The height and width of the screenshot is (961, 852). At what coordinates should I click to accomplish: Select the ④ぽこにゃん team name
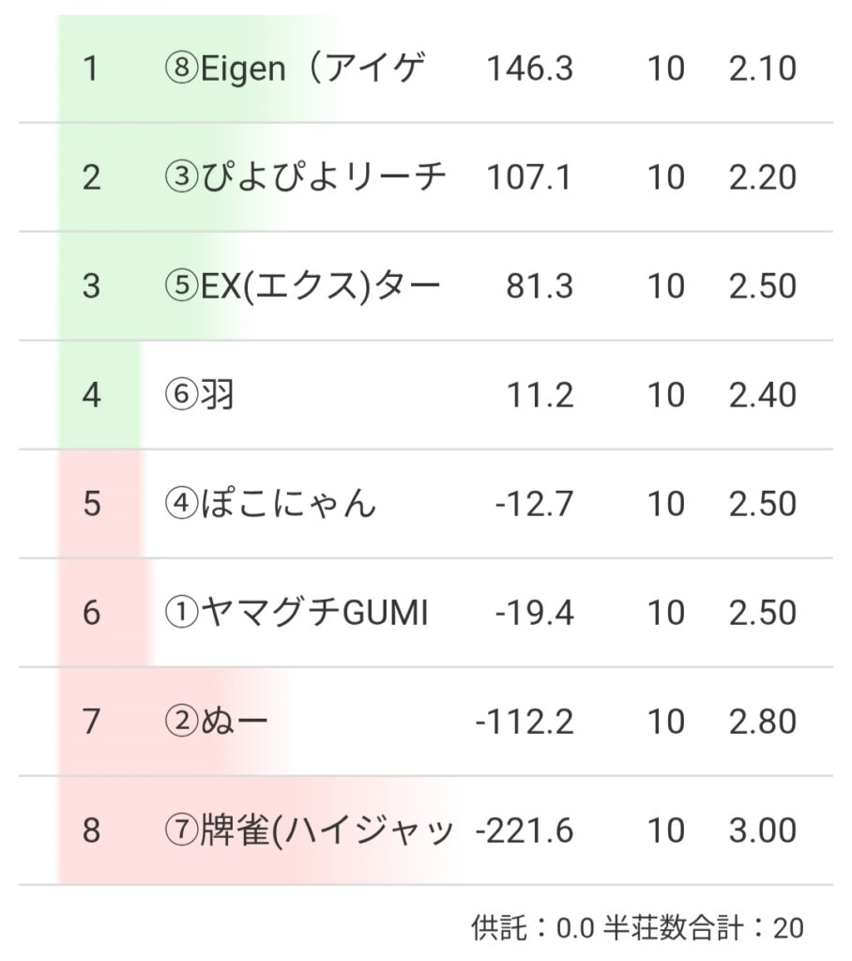(270, 504)
